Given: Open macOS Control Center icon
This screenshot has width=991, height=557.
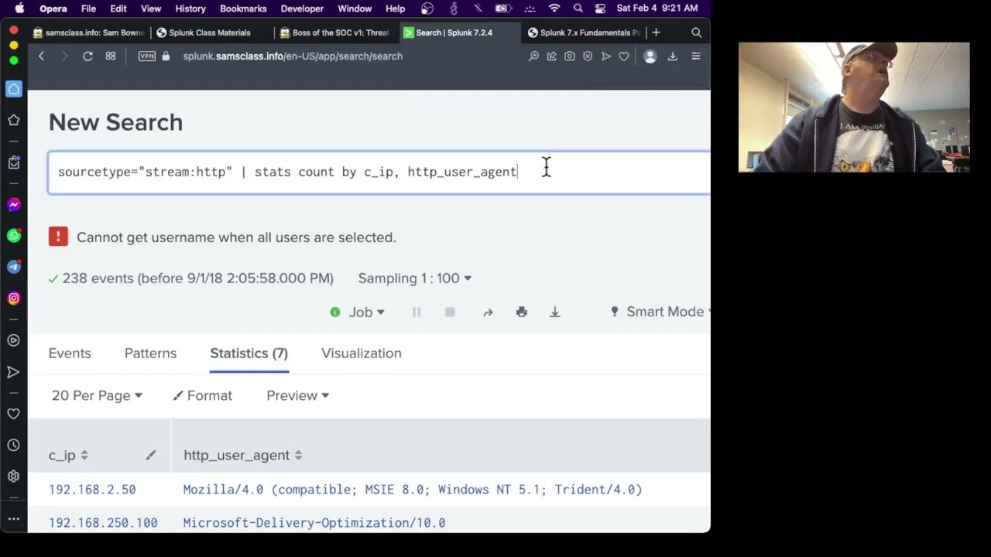Looking at the screenshot, I should 600,9.
